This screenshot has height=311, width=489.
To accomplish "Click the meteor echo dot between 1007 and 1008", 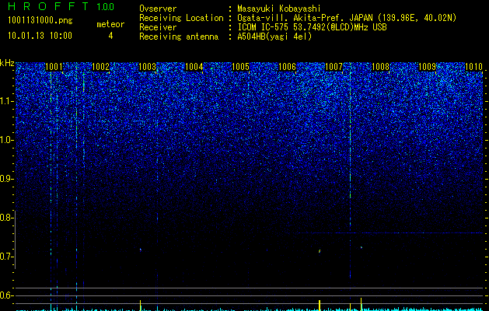I will pos(362,247).
